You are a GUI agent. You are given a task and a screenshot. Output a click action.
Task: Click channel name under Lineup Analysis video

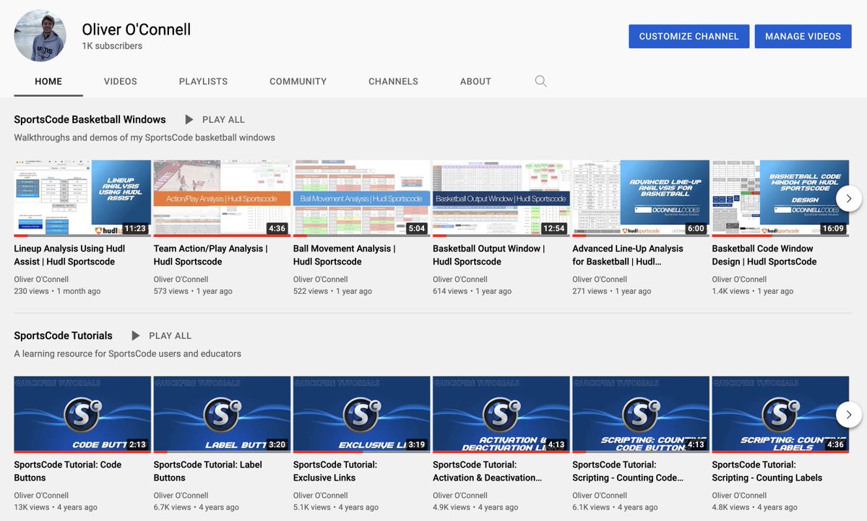pyautogui.click(x=41, y=279)
